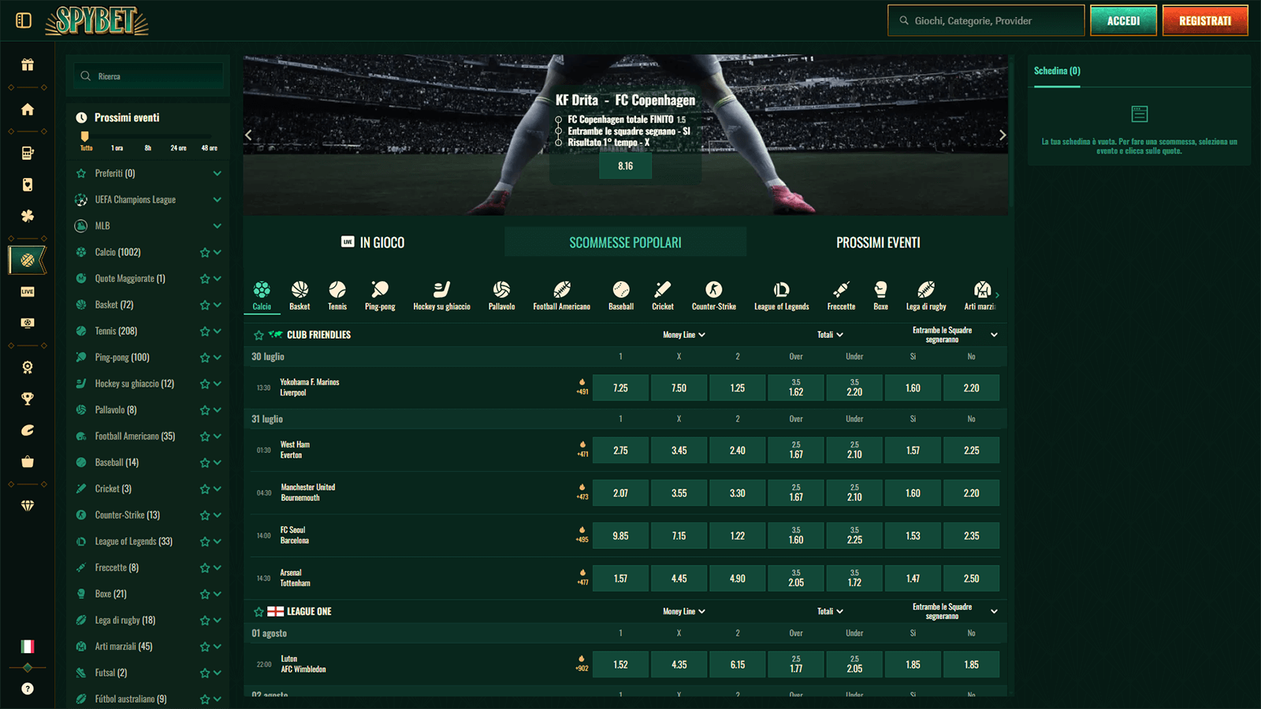Focus the Giochi, Categorie, Provider search field
Screen dimensions: 1261x709
pos(986,20)
